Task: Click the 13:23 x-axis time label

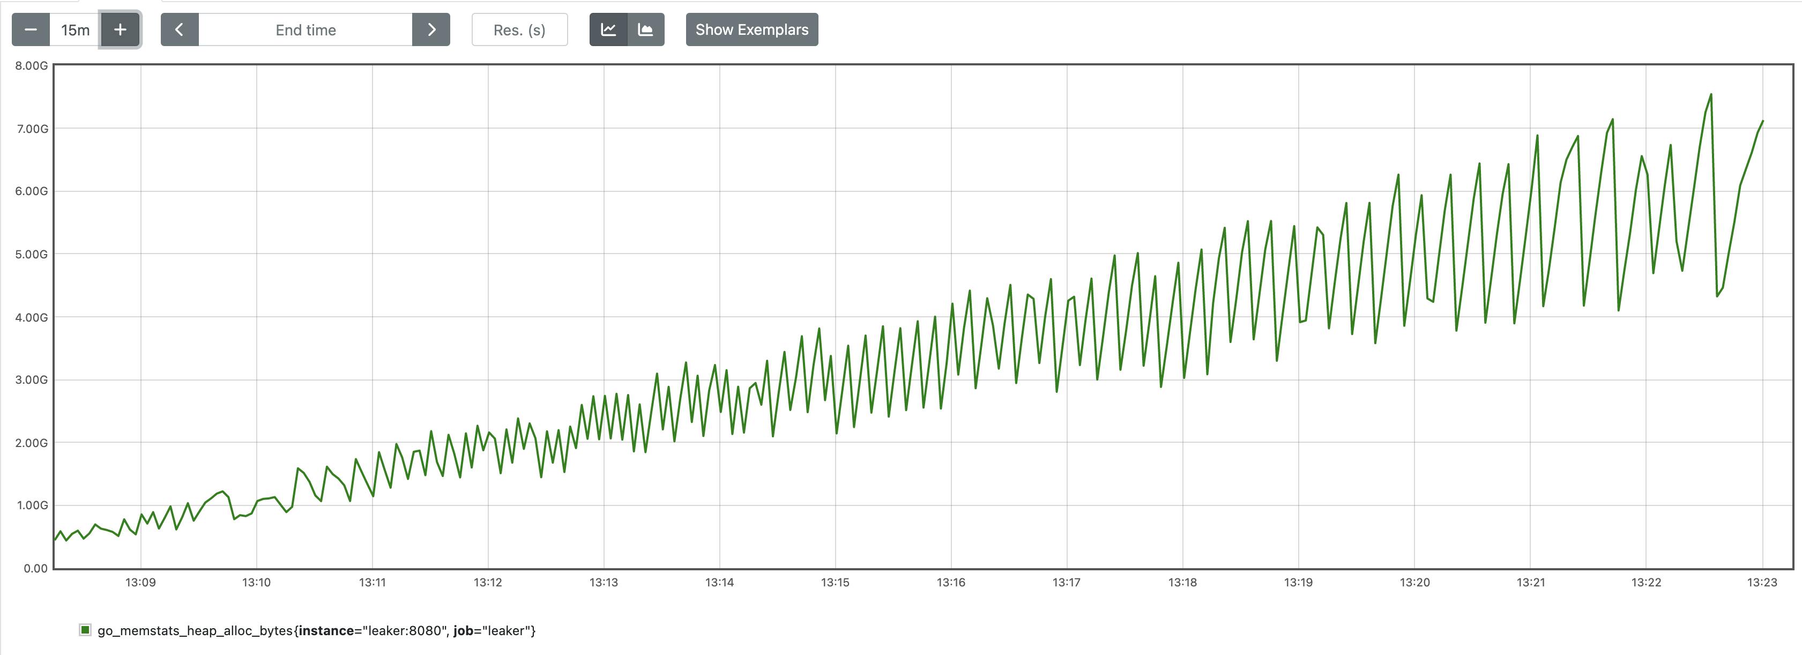Action: [x=1762, y=582]
